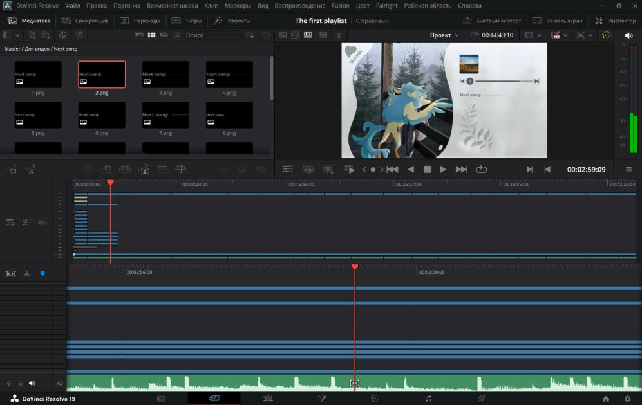Screen dimensions: 642x405
Task: Click the go to previous edit icon
Action: 547,169
